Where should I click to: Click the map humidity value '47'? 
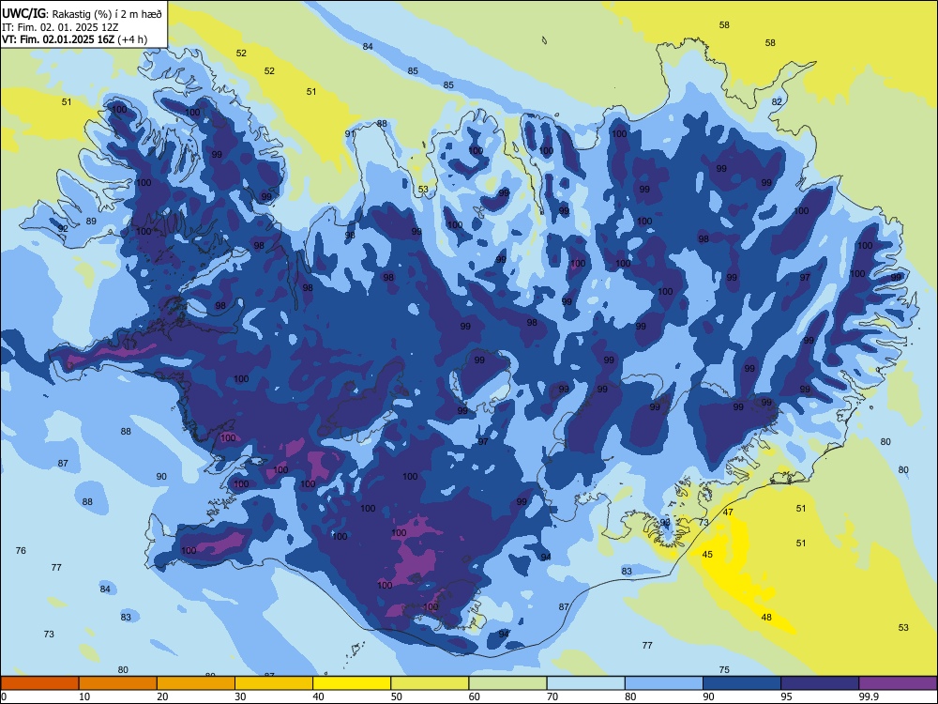(x=728, y=513)
